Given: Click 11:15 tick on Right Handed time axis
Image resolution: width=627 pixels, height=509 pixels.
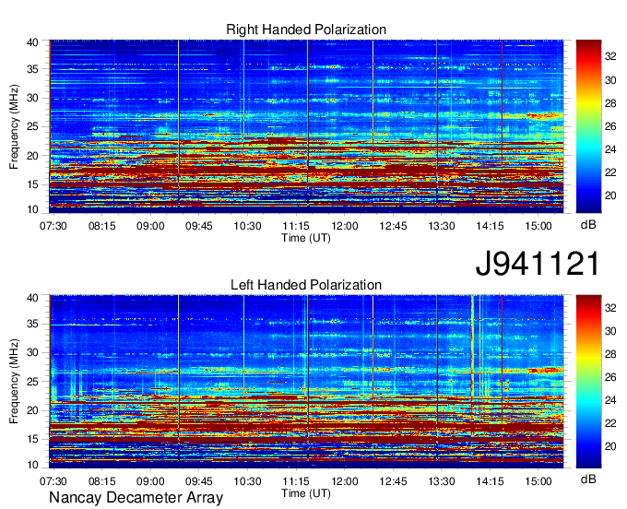Looking at the screenshot, I should tap(296, 226).
